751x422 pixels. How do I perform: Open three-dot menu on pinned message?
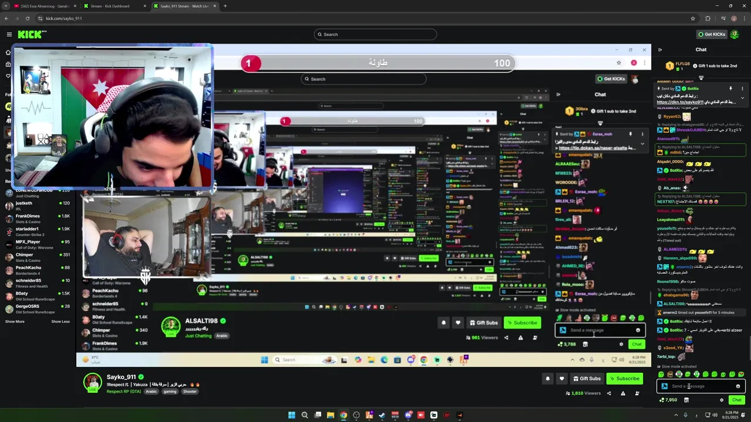coord(742,89)
